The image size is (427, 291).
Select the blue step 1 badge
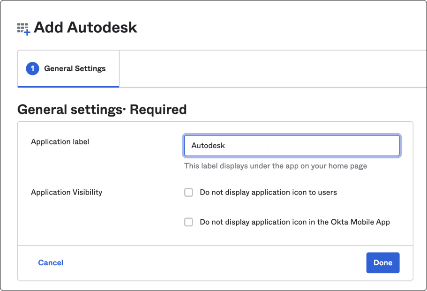coord(32,68)
